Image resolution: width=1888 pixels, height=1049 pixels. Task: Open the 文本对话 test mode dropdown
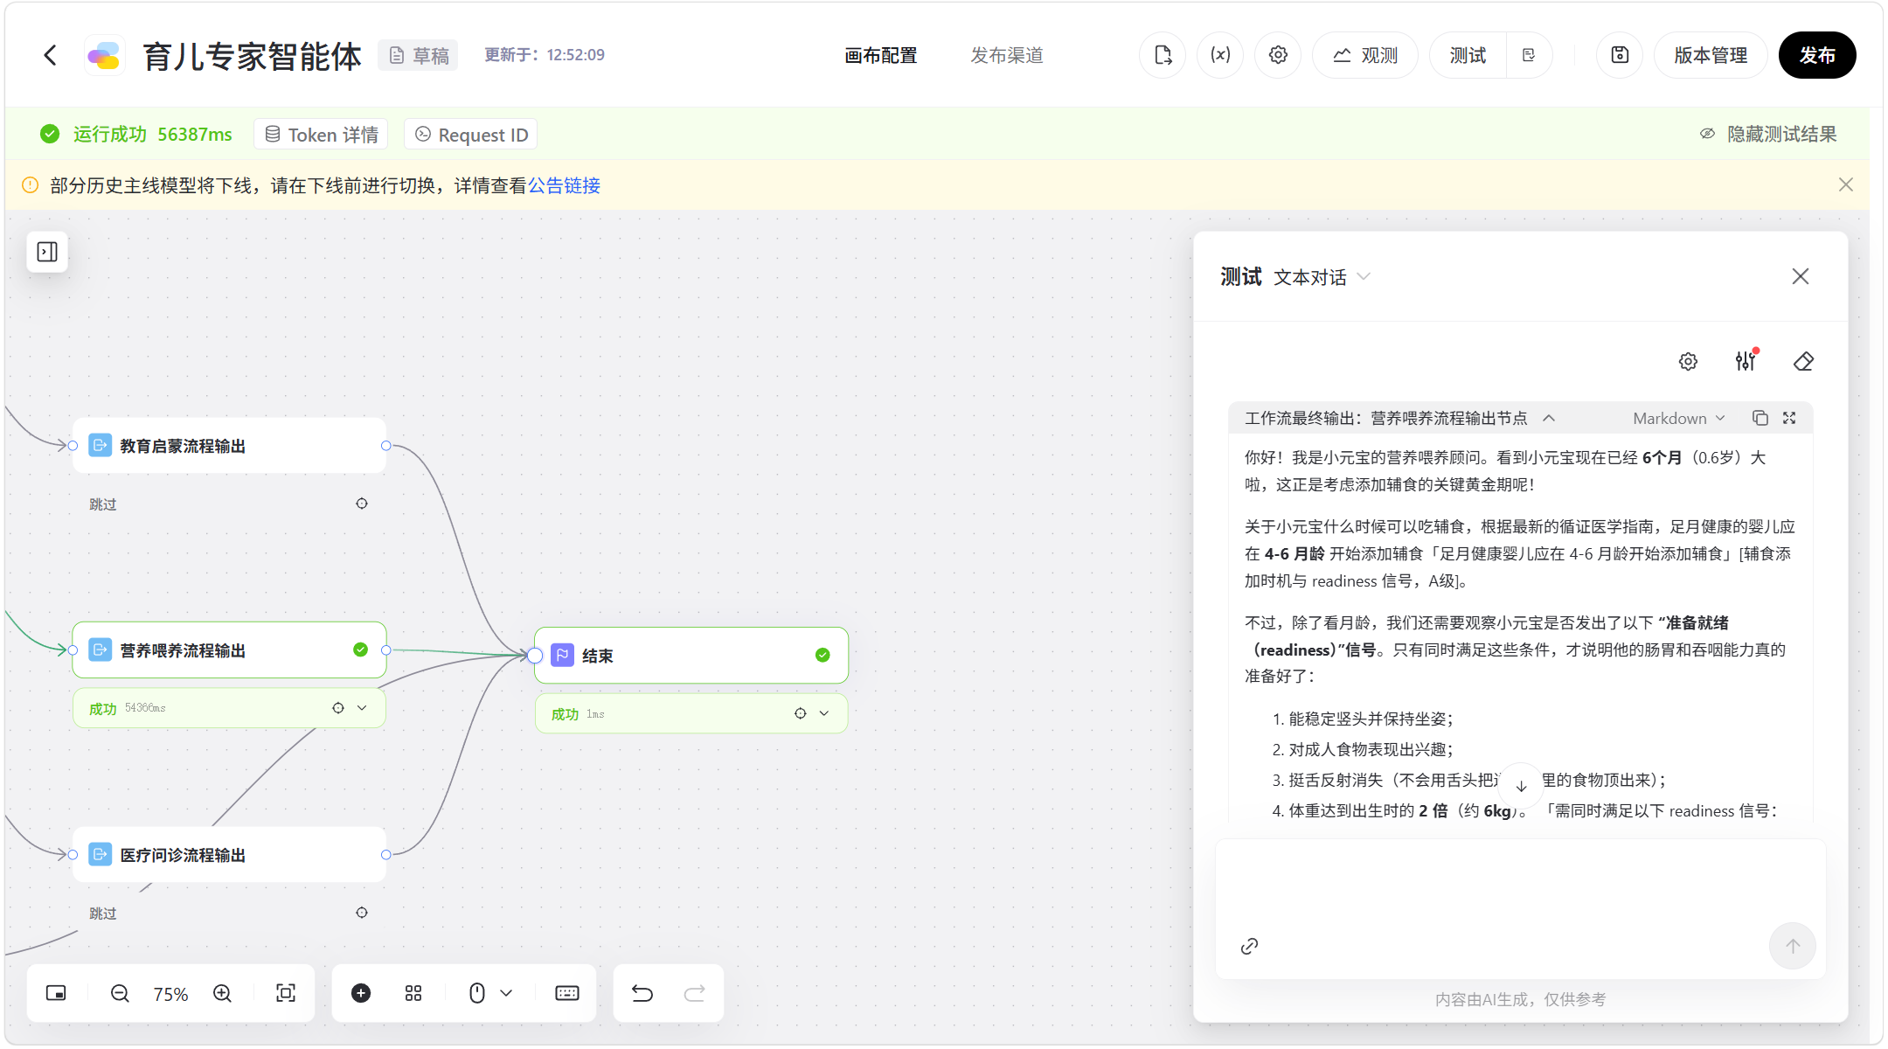point(1322,277)
